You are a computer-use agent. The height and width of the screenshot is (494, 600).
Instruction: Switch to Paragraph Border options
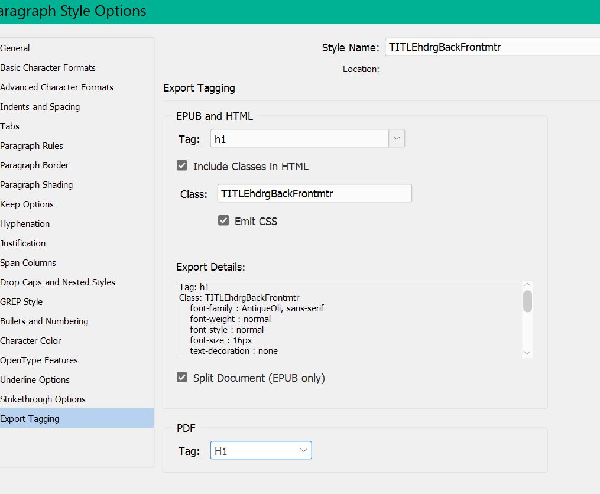76,165
